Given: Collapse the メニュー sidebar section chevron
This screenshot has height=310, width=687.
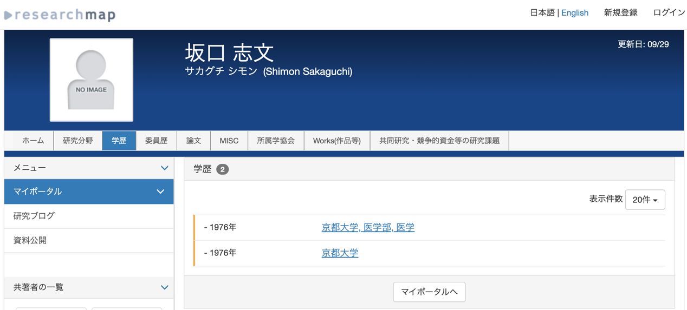Looking at the screenshot, I should pos(164,168).
